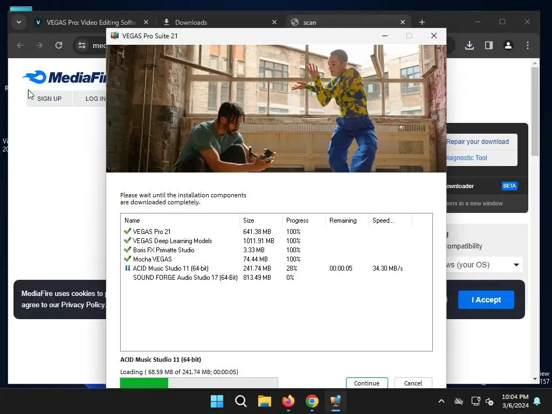Open the Diagnostic Tool link
552x414 pixels.
pos(467,158)
